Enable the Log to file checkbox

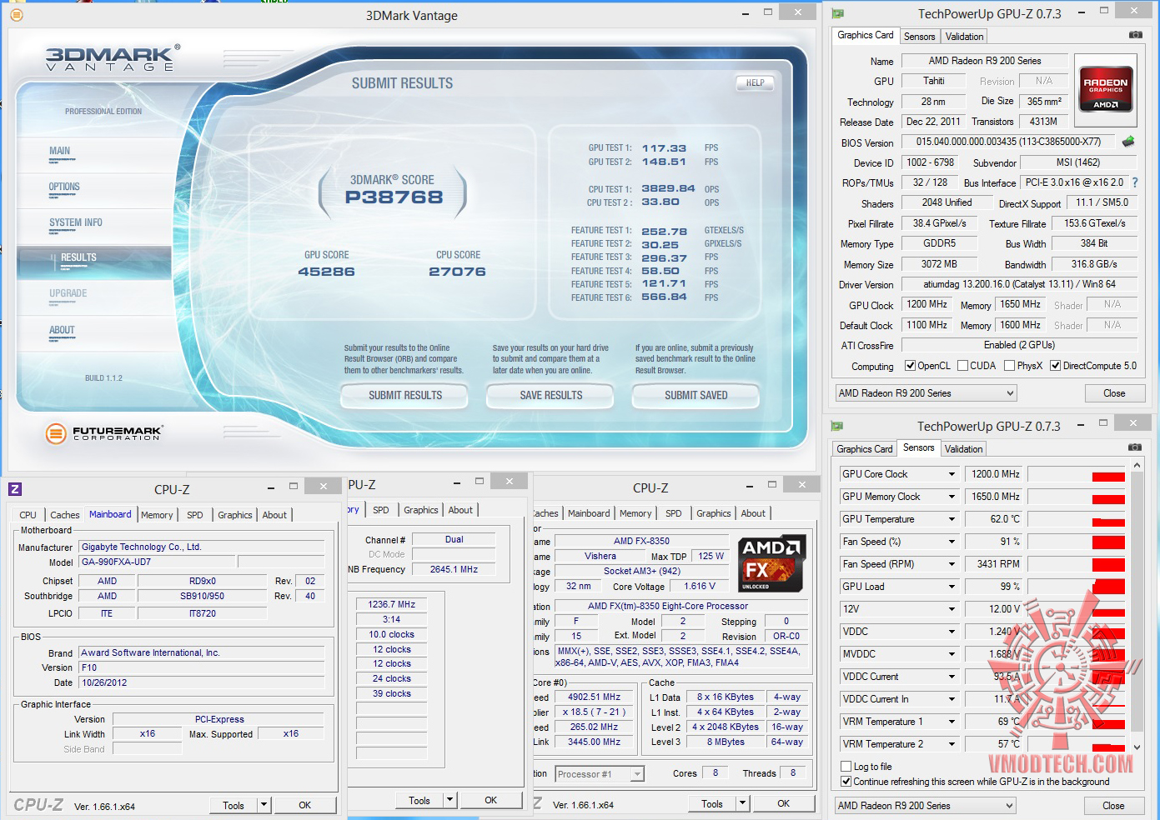coord(846,767)
